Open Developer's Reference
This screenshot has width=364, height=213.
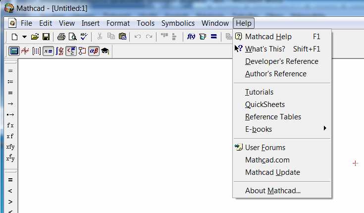tap(282, 61)
